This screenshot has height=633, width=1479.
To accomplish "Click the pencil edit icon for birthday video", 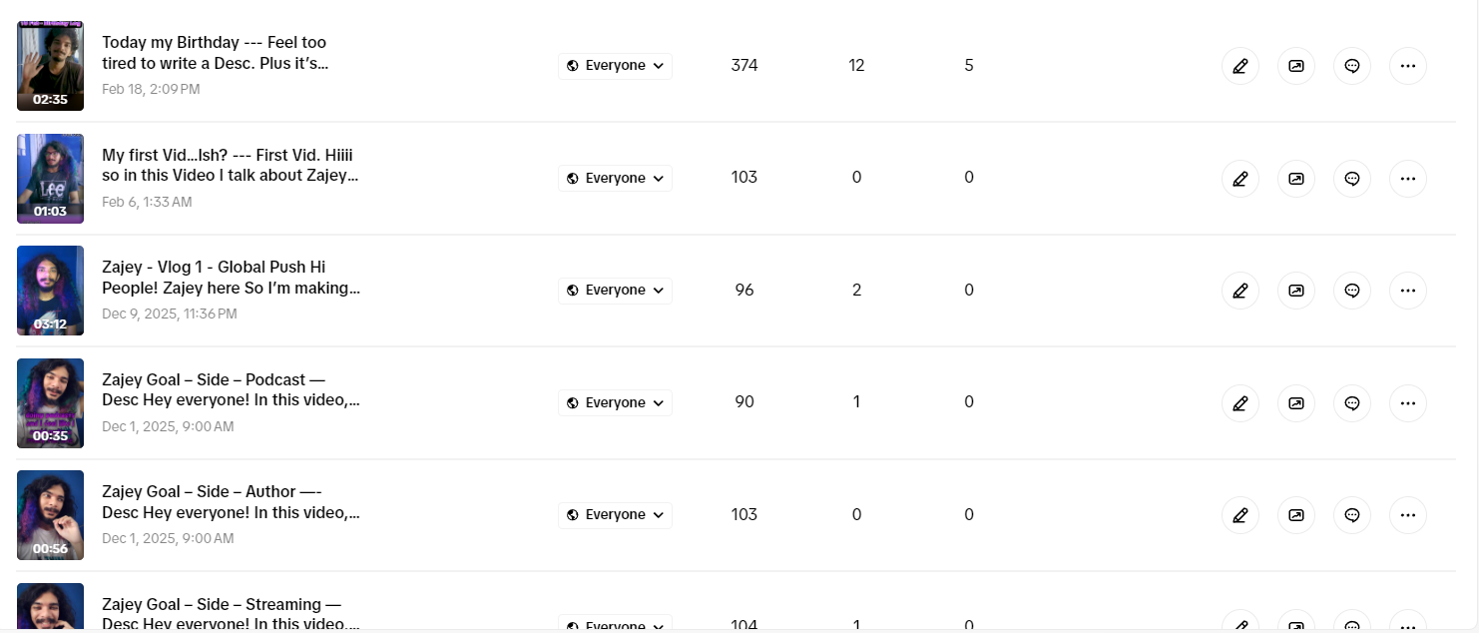I will [x=1239, y=66].
